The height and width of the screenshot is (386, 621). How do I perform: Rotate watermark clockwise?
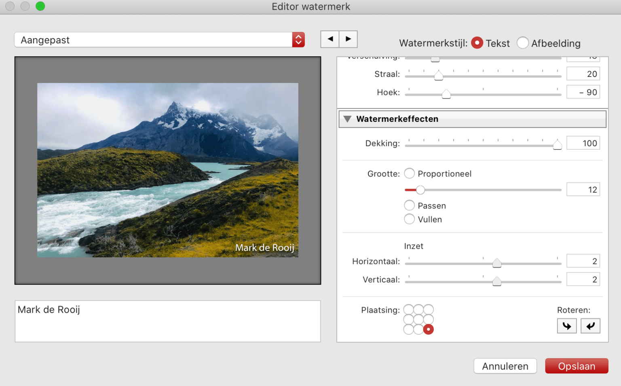pyautogui.click(x=567, y=326)
